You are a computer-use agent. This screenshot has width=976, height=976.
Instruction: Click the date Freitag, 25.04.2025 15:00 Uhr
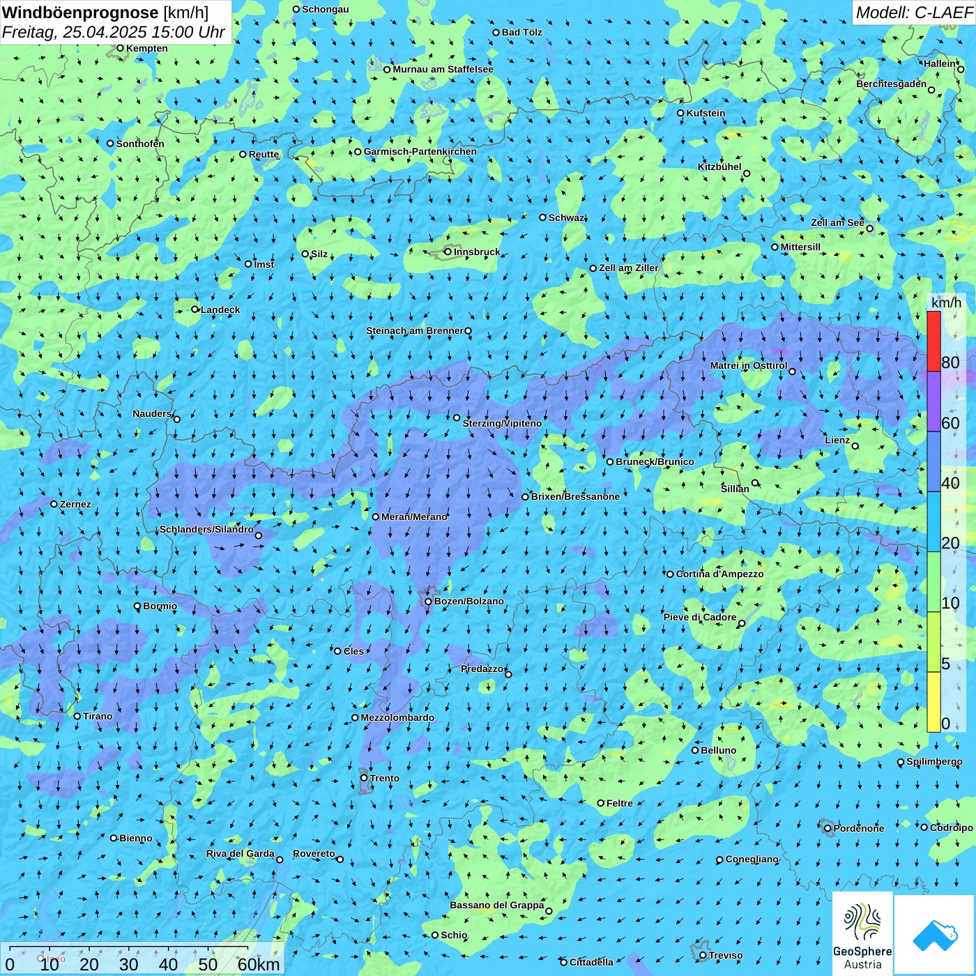[x=114, y=32]
